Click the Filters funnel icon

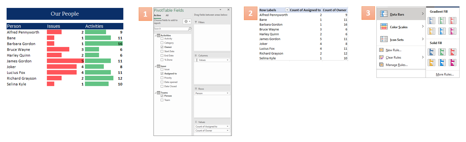tap(196, 22)
